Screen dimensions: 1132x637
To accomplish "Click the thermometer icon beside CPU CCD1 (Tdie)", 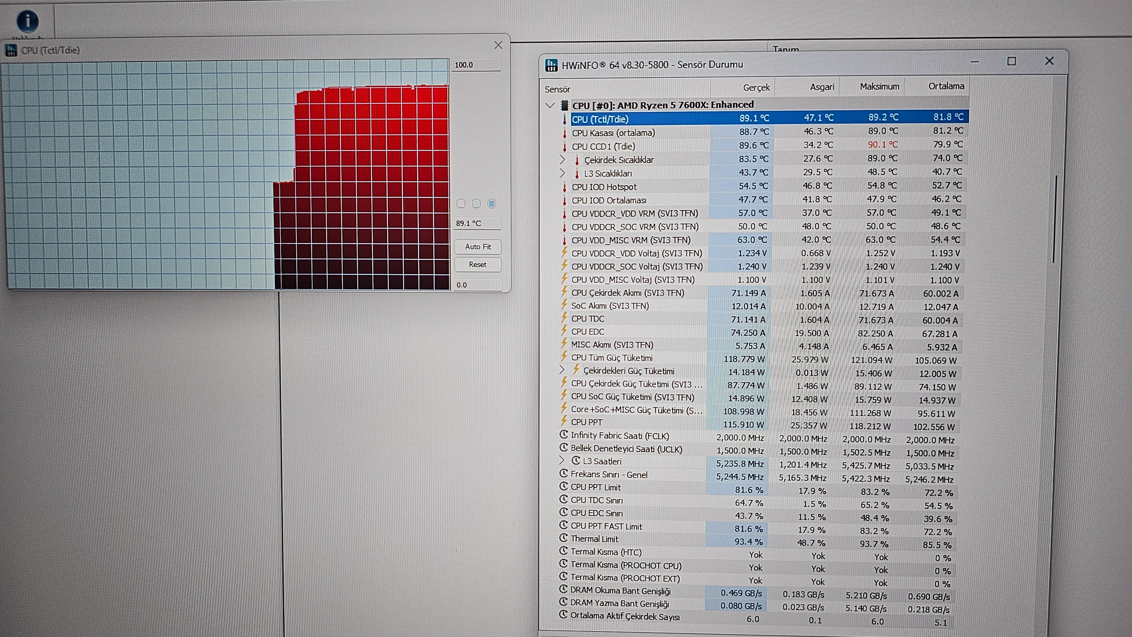I will [x=565, y=146].
